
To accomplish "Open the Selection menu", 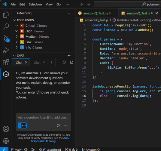I will tap(35, 5).
